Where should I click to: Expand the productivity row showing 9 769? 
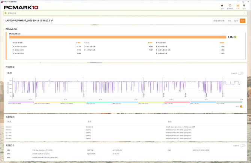(x=118, y=46)
